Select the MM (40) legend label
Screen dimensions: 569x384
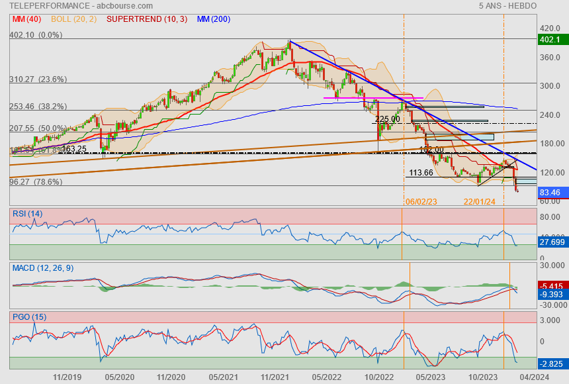pos(27,19)
